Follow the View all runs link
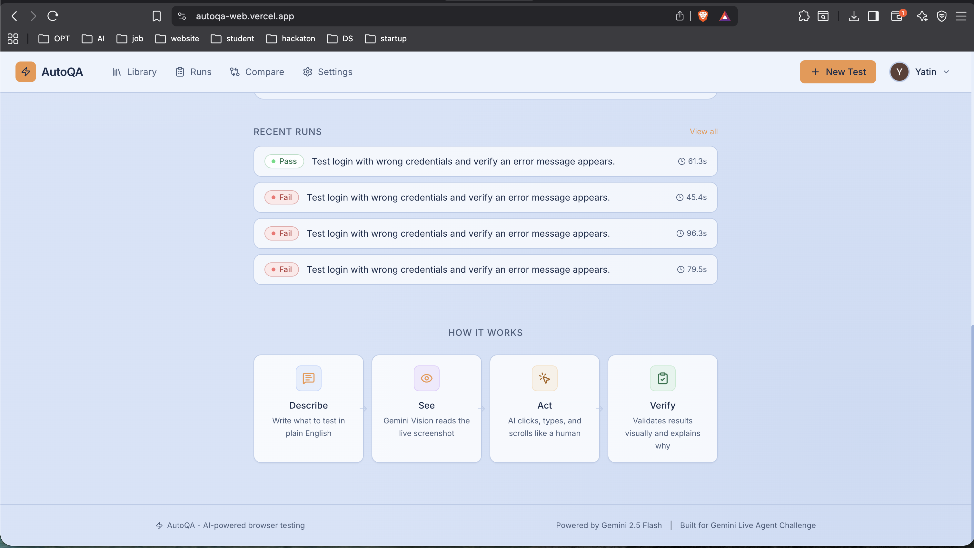The image size is (974, 548). [703, 131]
